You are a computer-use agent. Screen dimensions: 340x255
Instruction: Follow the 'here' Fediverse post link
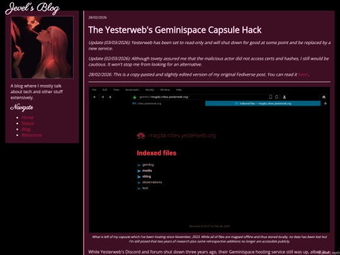click(x=302, y=74)
